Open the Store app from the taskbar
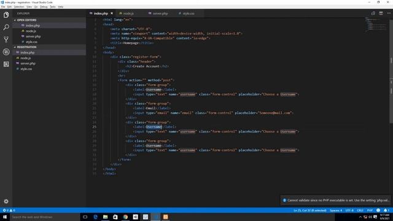This screenshot has height=221, width=393. tap(115, 217)
